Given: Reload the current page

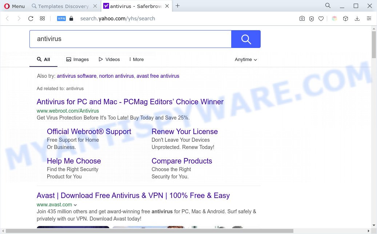Looking at the screenshot, I should pos(31,19).
